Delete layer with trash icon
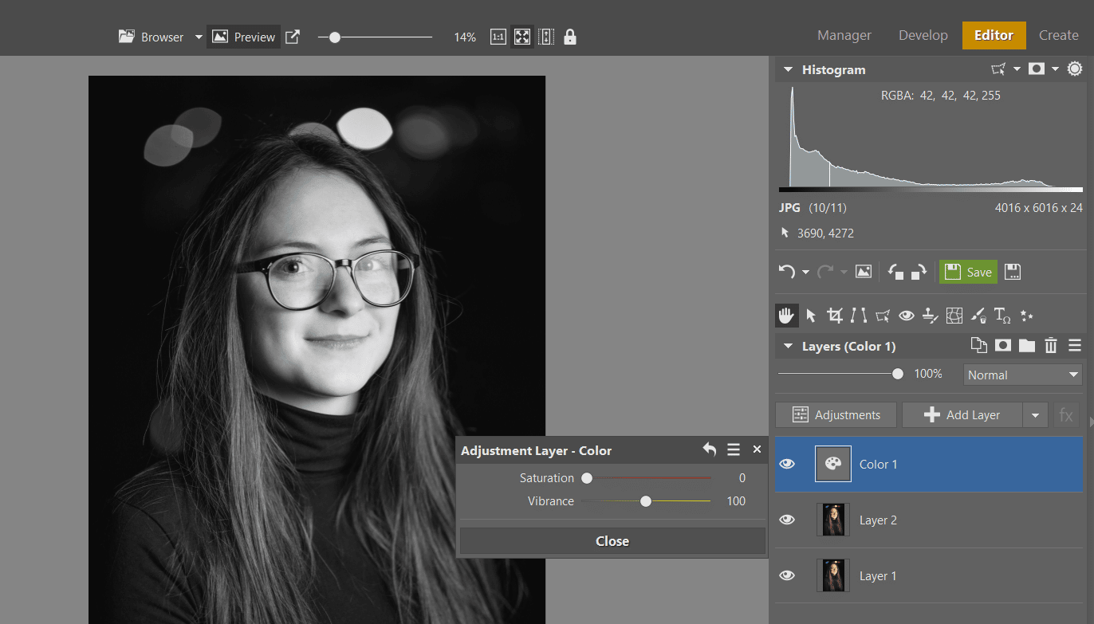The image size is (1094, 624). [x=1051, y=345]
